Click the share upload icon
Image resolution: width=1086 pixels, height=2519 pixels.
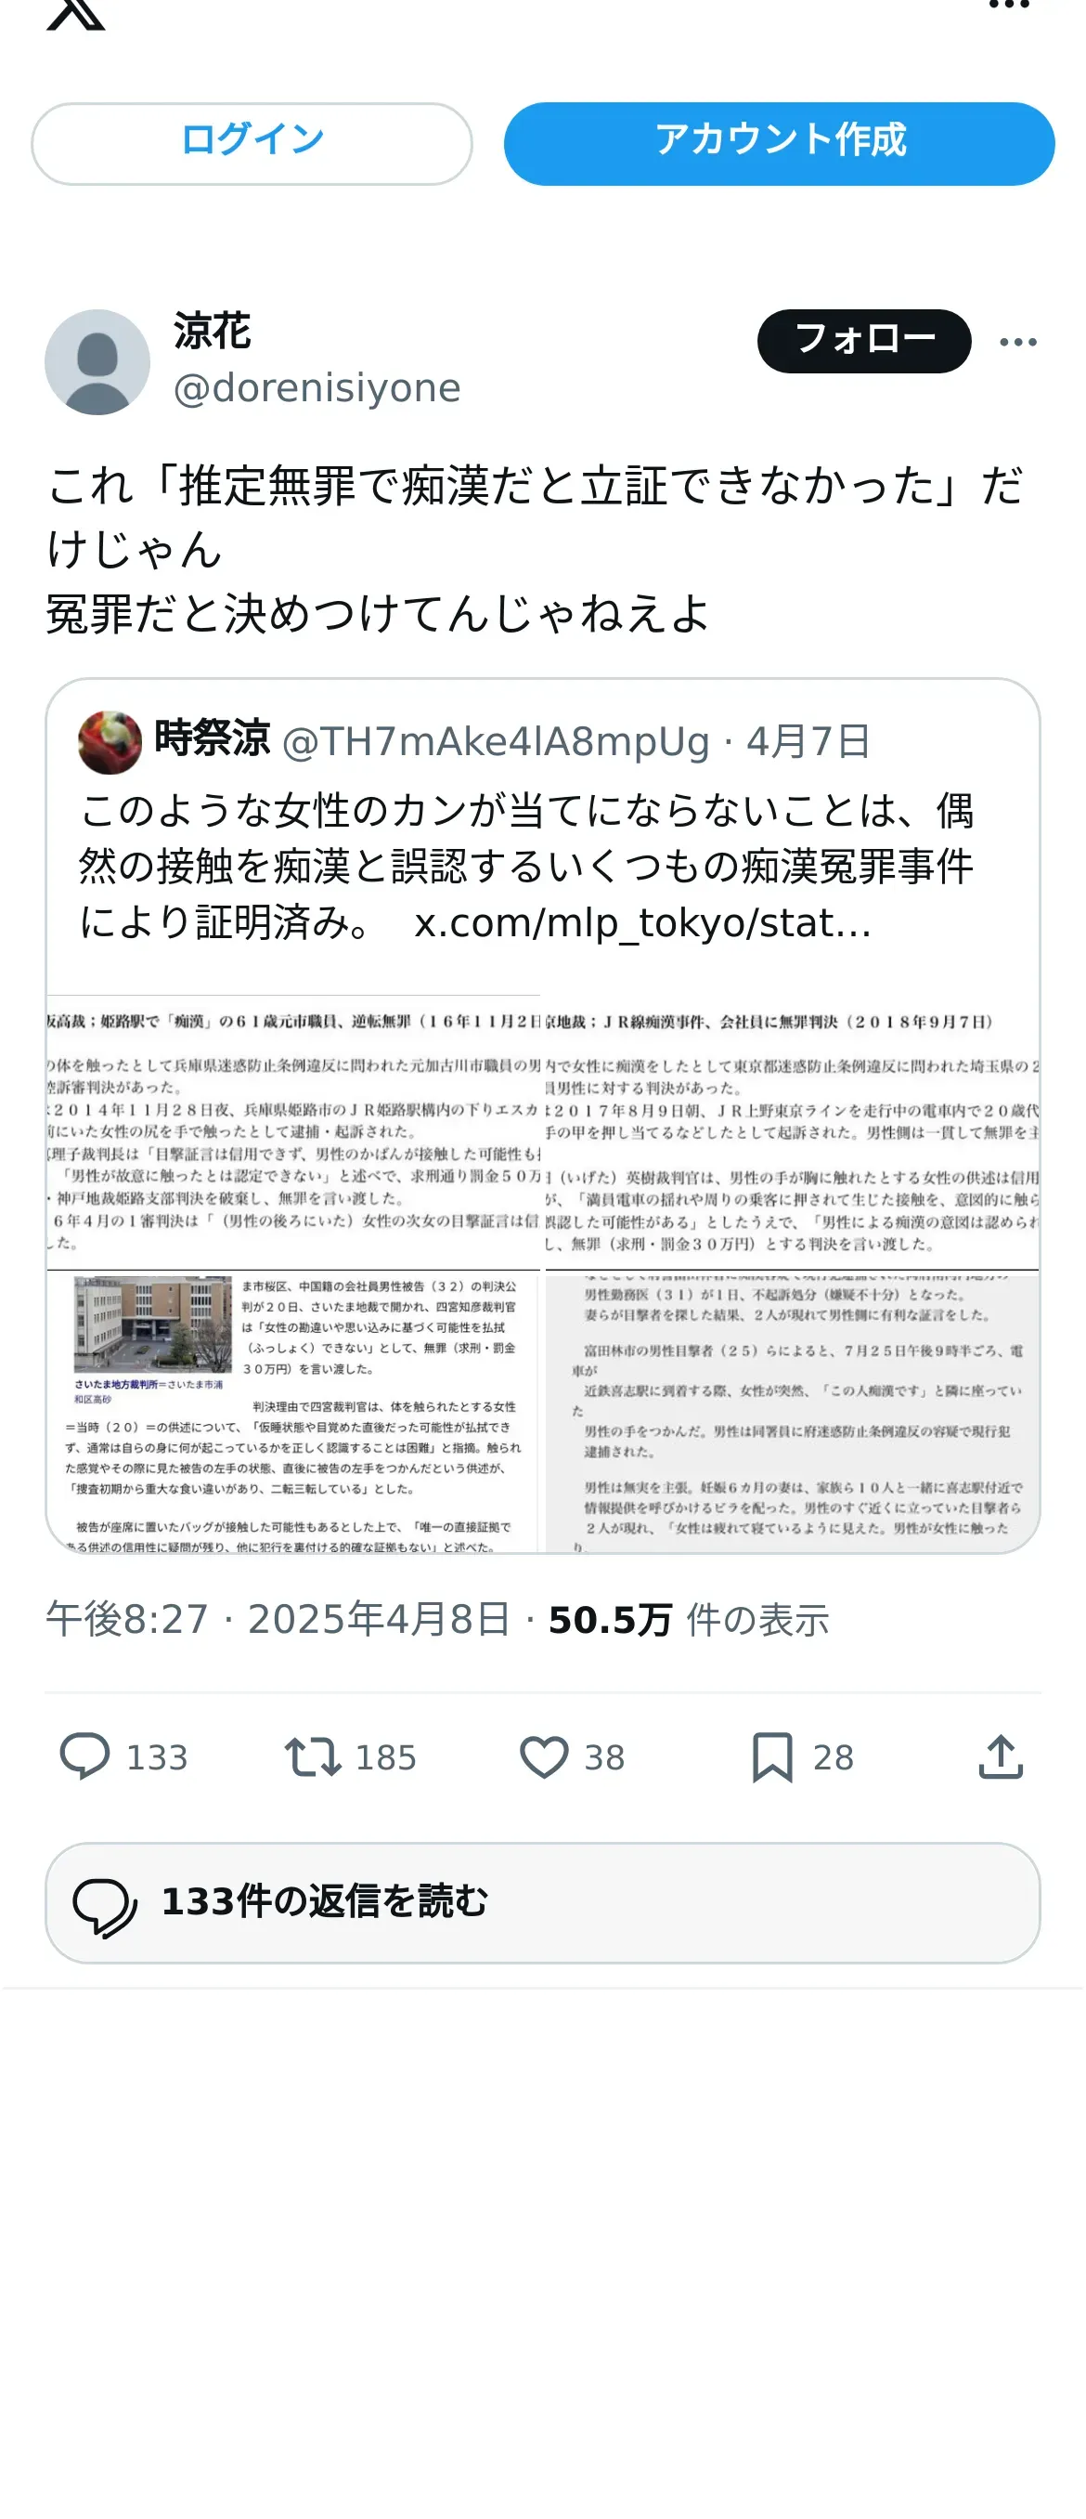pos(1000,1757)
